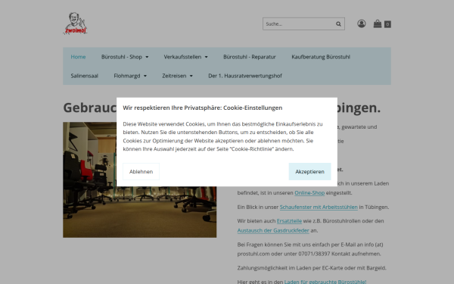Open Kaufberatung Bürostuhl page
The image size is (454, 284).
click(321, 57)
